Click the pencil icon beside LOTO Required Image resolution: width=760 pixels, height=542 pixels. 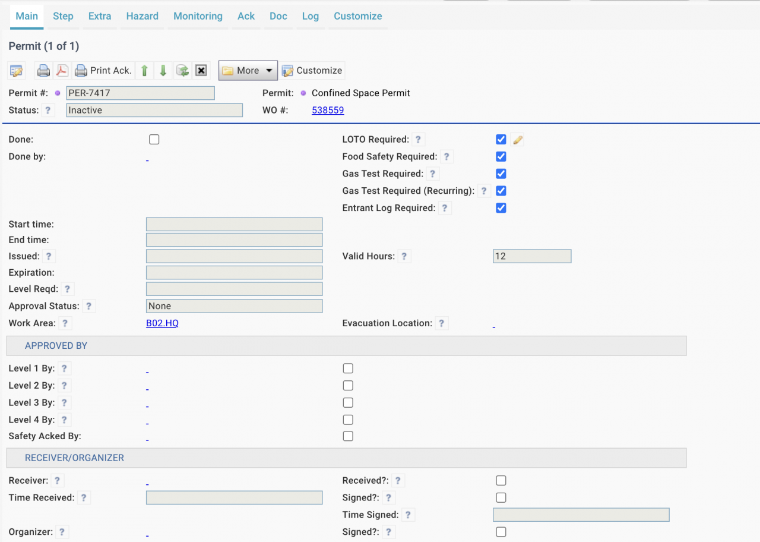(x=518, y=140)
